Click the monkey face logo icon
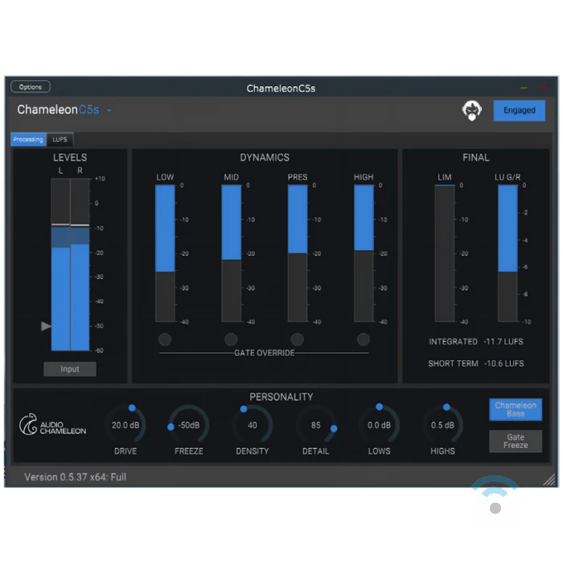 [472, 111]
